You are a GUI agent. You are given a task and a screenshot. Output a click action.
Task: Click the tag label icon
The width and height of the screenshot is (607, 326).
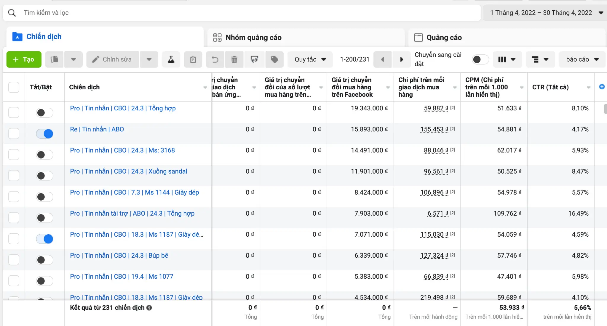274,59
